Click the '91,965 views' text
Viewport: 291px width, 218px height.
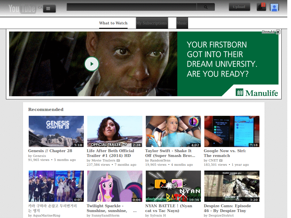click(39, 160)
